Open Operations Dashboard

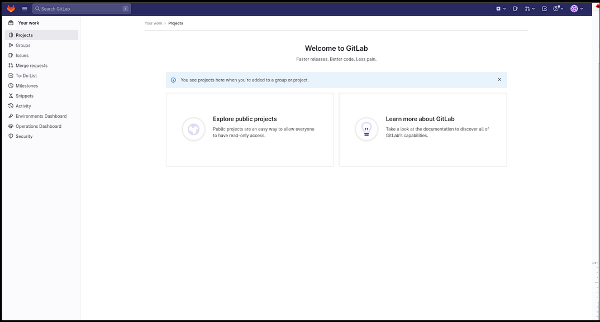[x=41, y=126]
